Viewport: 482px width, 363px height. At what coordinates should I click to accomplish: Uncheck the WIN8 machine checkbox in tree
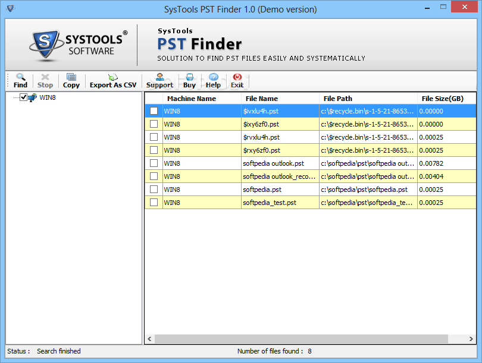[x=23, y=97]
